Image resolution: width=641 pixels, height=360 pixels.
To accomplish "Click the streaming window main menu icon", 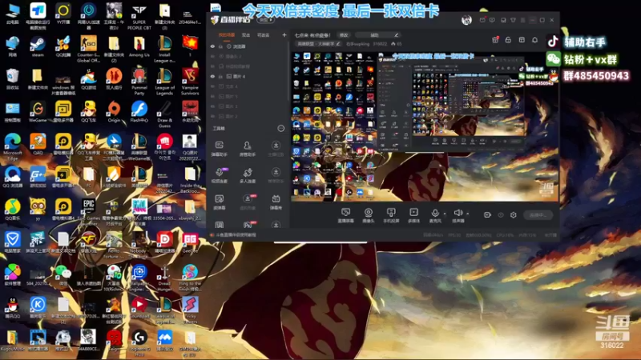I will click(522, 20).
